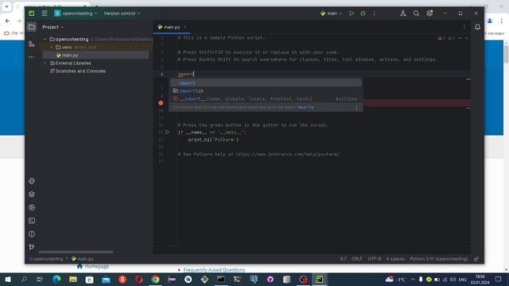Image resolution: width=509 pixels, height=286 pixels.
Task: Open Google Chrome from taskbar
Action: (x=155, y=279)
